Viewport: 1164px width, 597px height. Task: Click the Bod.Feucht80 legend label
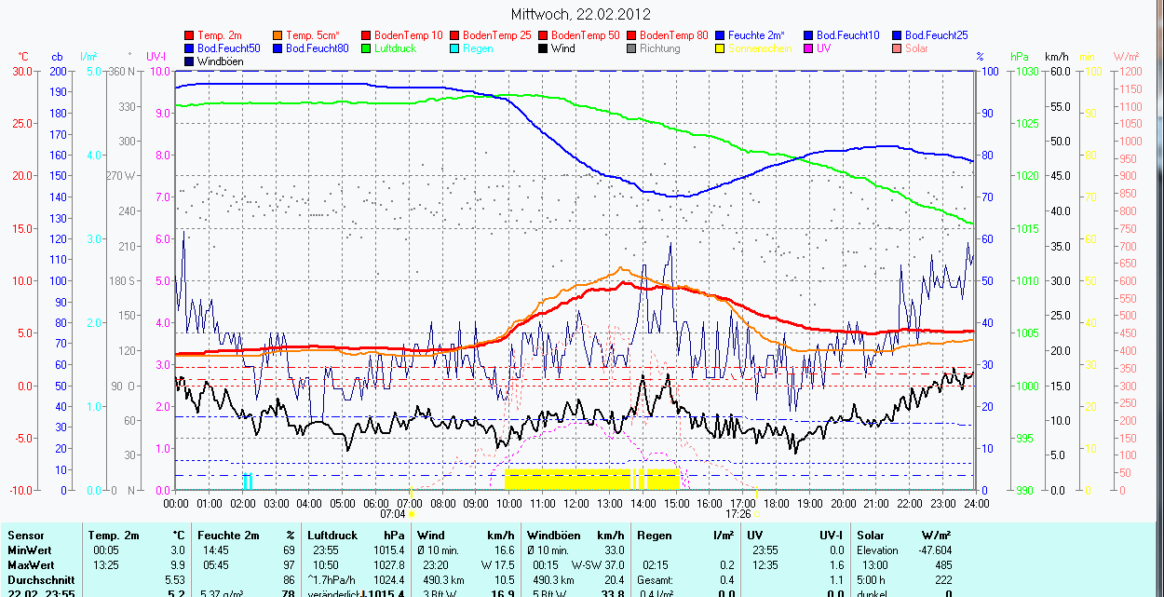click(x=317, y=48)
